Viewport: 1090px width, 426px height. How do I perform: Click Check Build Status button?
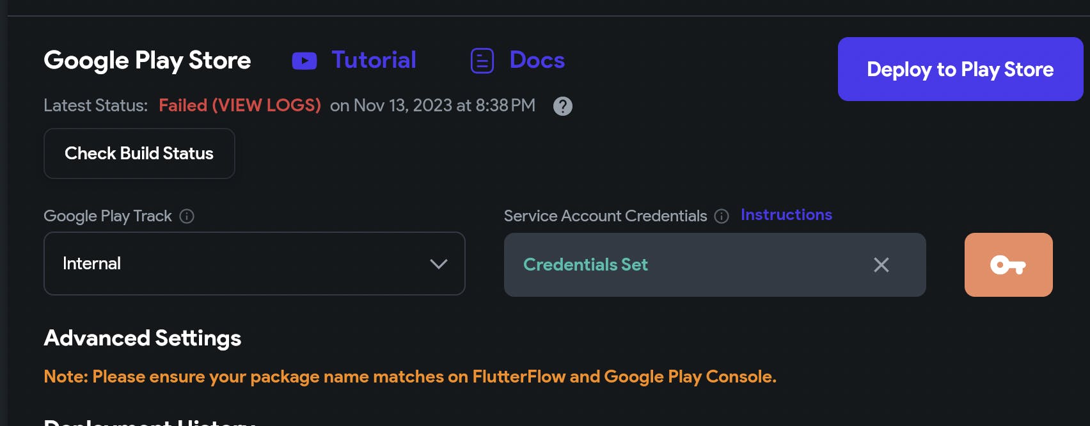[139, 154]
